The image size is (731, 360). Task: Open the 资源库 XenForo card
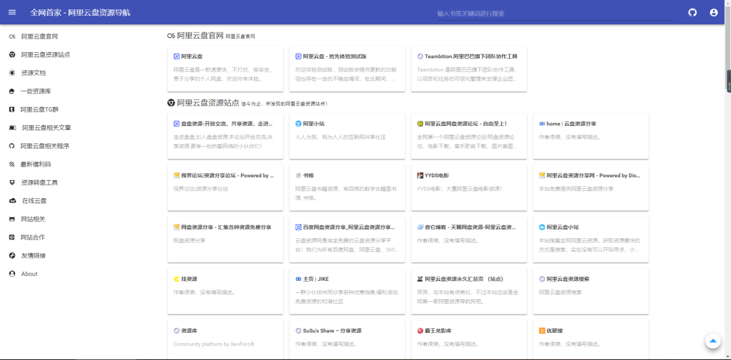tap(225, 340)
